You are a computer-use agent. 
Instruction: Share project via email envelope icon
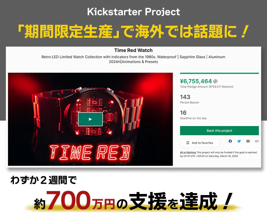coord(248,141)
